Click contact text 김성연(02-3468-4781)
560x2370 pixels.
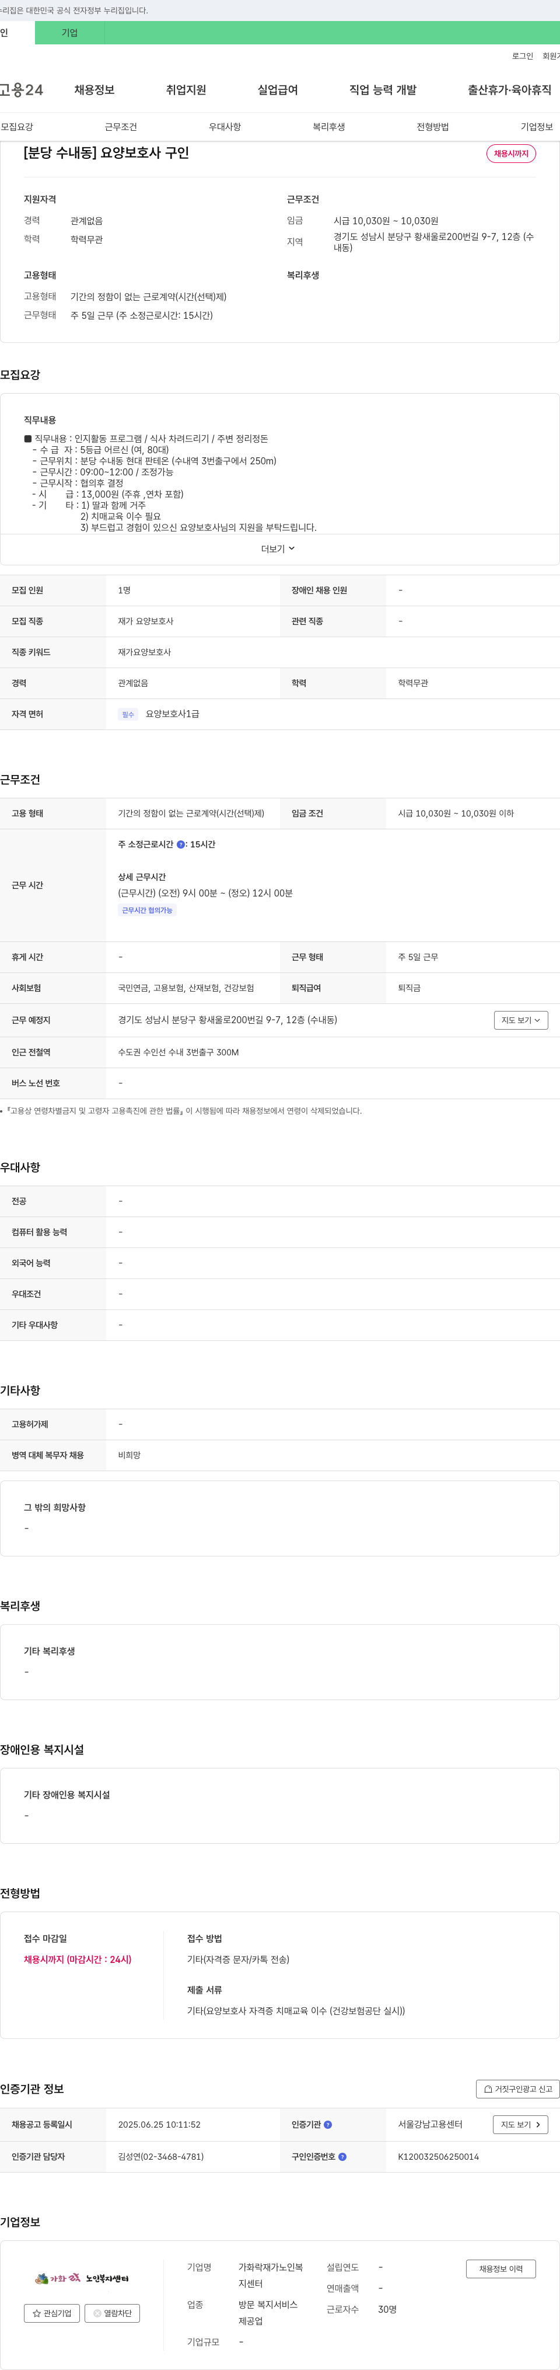161,2157
